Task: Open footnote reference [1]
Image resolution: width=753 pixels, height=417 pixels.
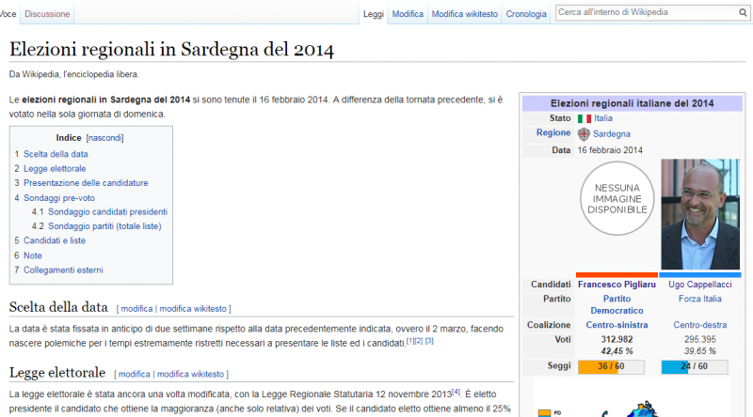Action: [x=409, y=340]
